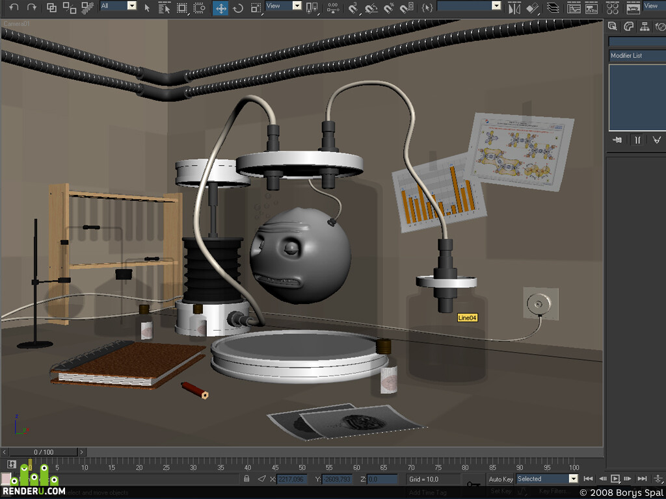Enable Auto Key mode
This screenshot has width=666, height=499.
tap(501, 479)
